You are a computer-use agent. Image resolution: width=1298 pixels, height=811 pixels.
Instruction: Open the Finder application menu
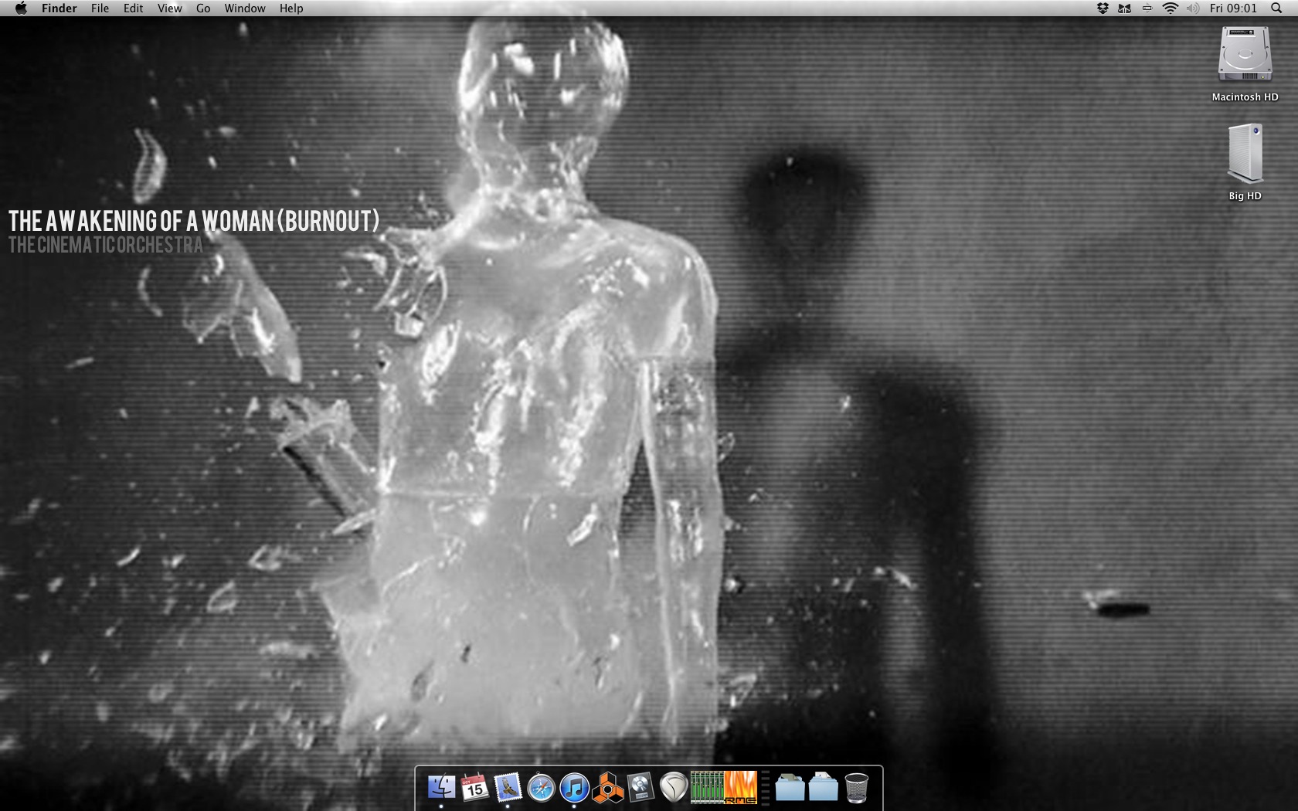pos(59,8)
